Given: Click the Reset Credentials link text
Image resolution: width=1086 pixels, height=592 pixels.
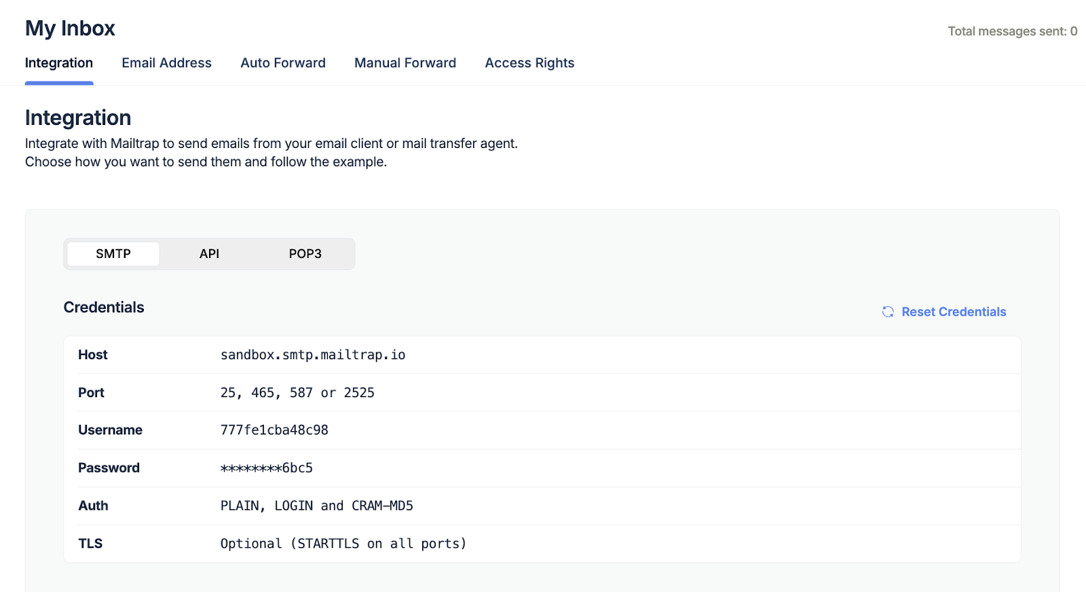Looking at the screenshot, I should [x=954, y=312].
